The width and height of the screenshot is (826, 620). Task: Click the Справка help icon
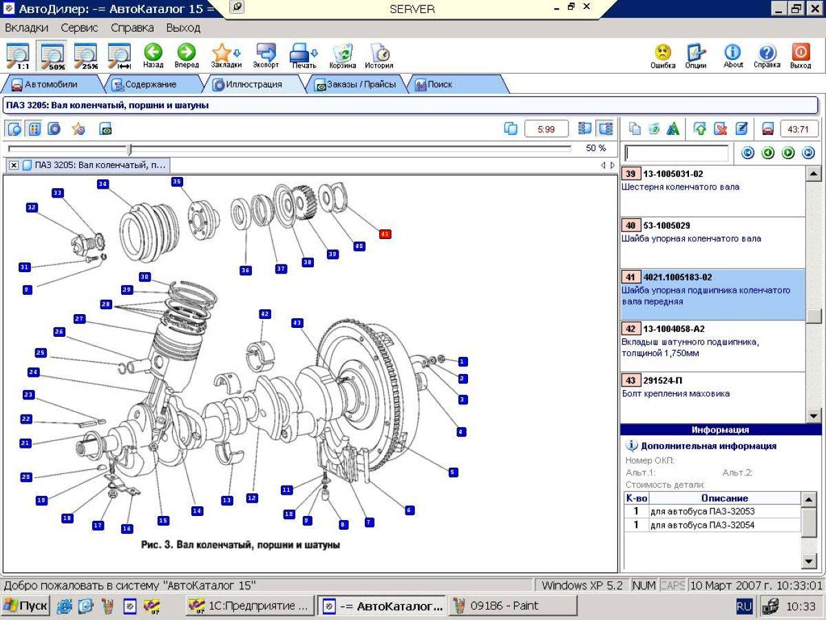767,54
